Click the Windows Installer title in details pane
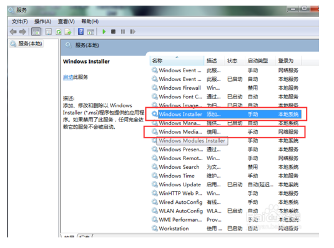 tap(86, 62)
